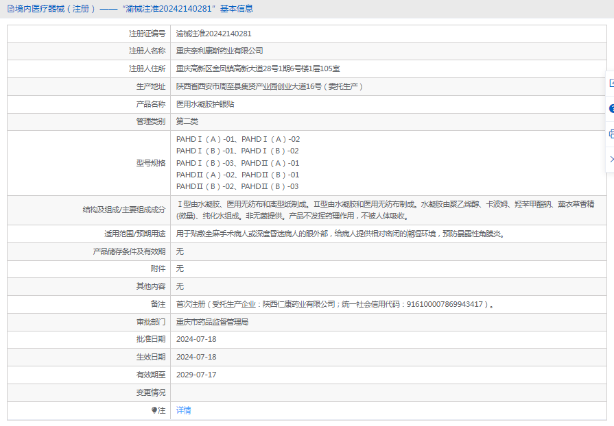Click the expiry date 2029-07-17
Image resolution: width=614 pixels, height=426 pixels.
[x=196, y=375]
